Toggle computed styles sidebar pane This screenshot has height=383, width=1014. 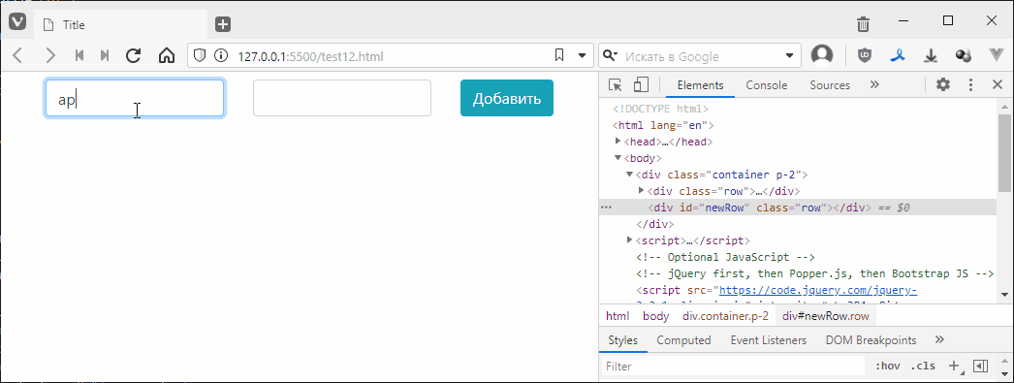[x=980, y=367]
